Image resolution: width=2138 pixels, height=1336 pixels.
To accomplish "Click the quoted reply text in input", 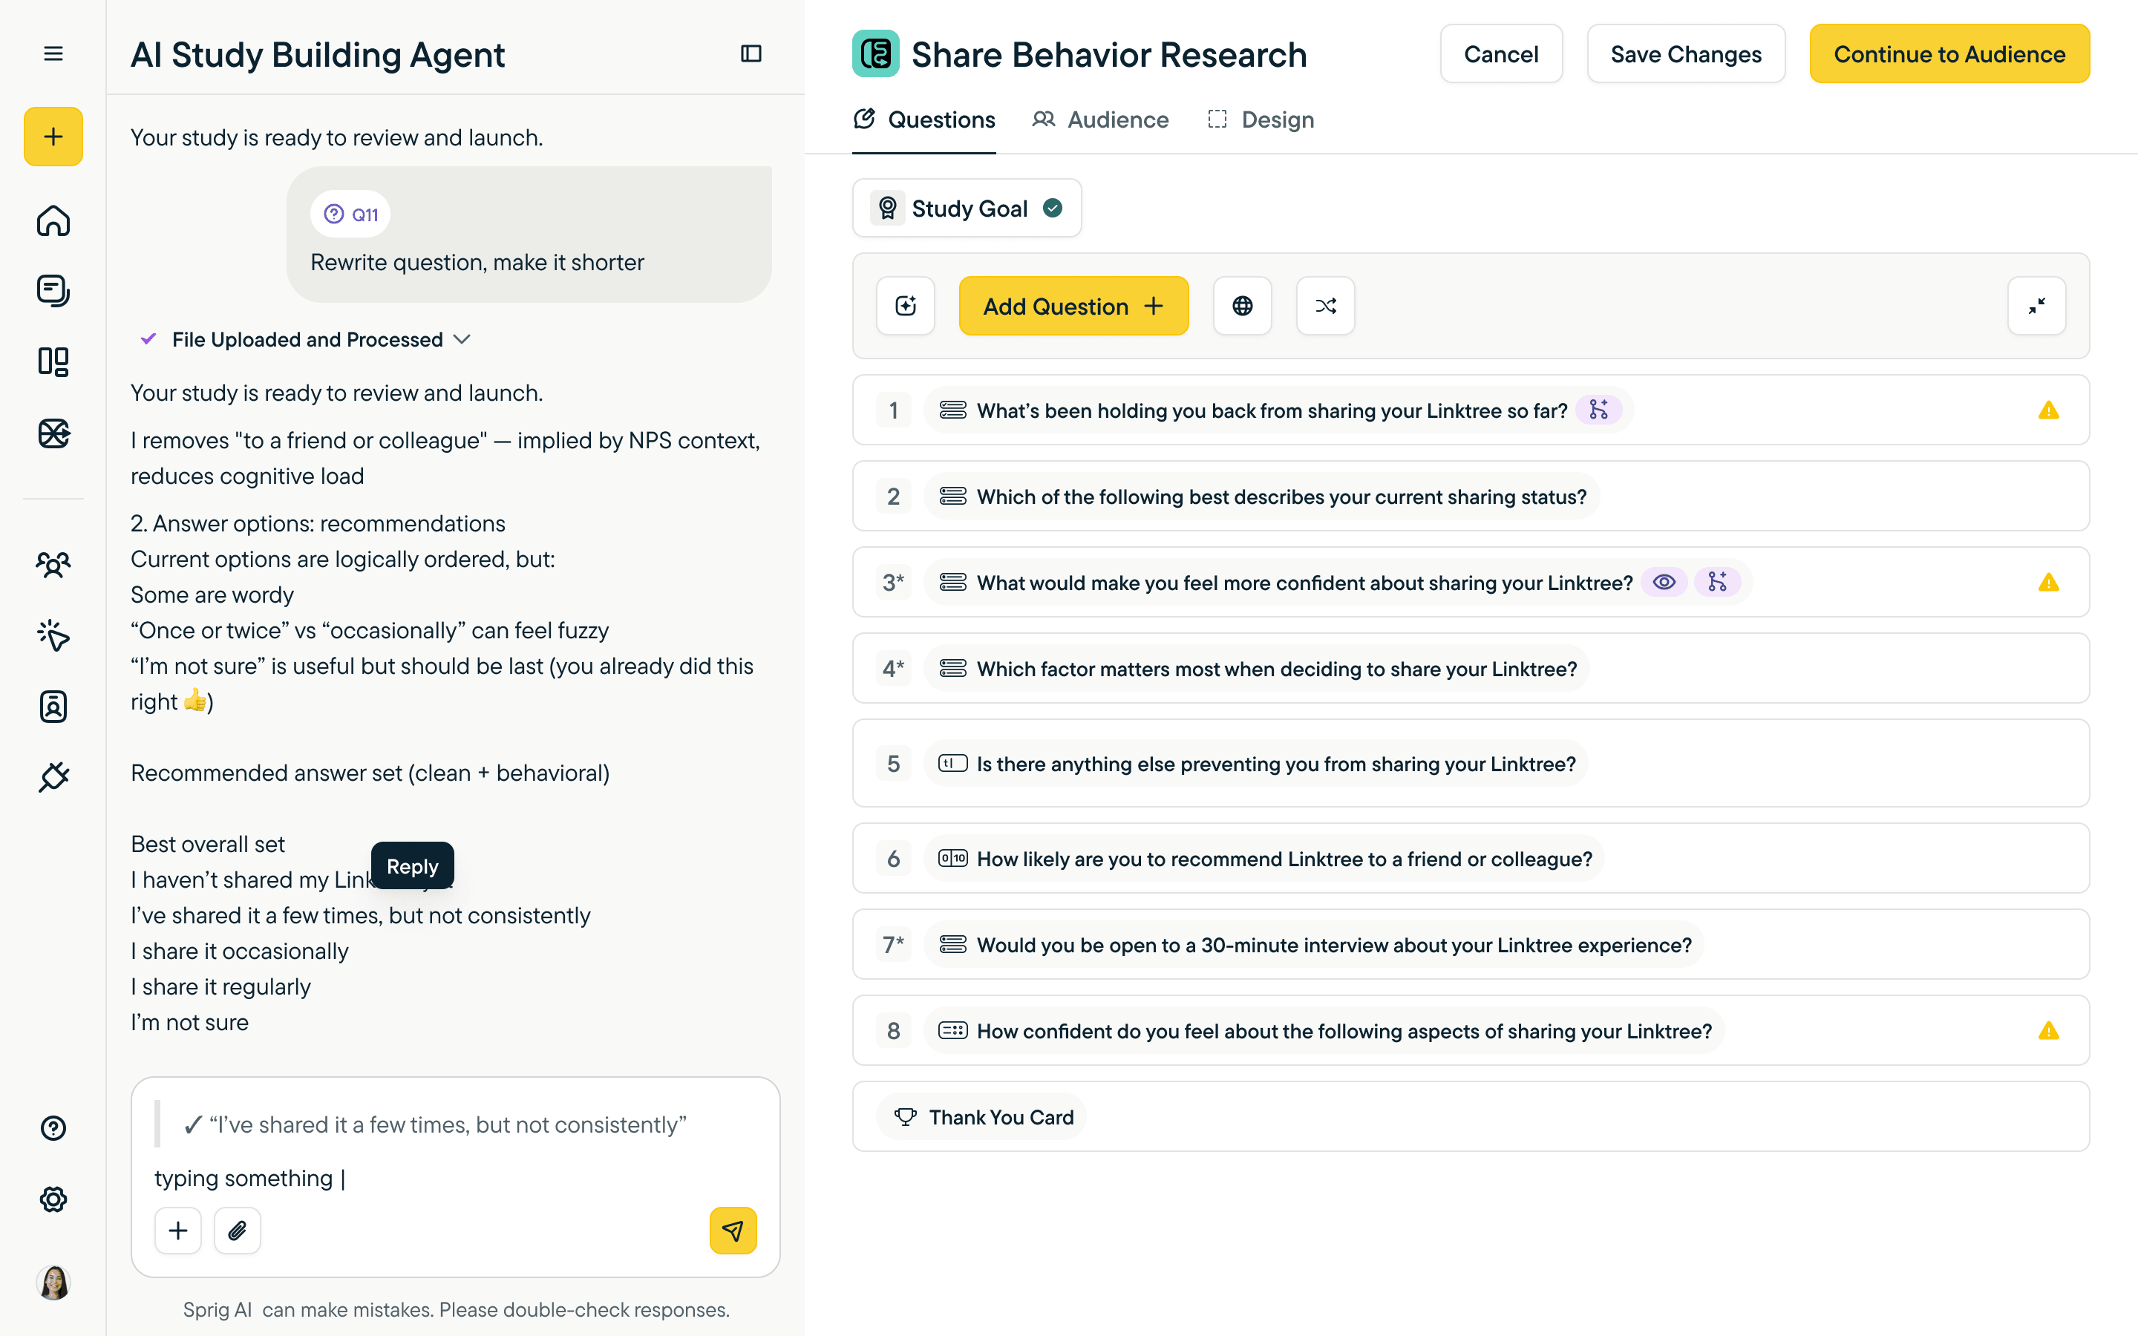I will pyautogui.click(x=435, y=1124).
